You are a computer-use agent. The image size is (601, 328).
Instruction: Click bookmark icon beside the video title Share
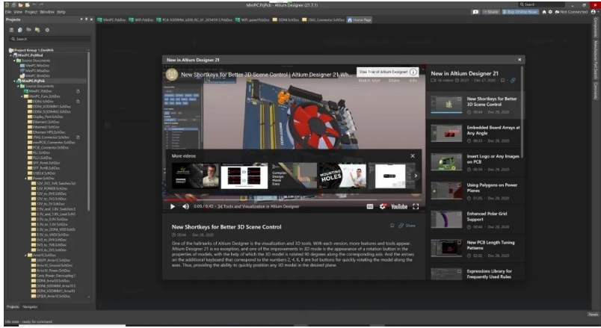click(x=392, y=226)
